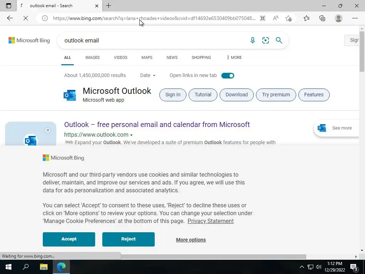
Task: Click the See more side button
Action: 336,128
